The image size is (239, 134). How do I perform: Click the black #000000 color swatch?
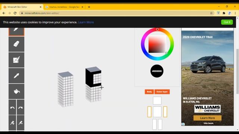157,71
